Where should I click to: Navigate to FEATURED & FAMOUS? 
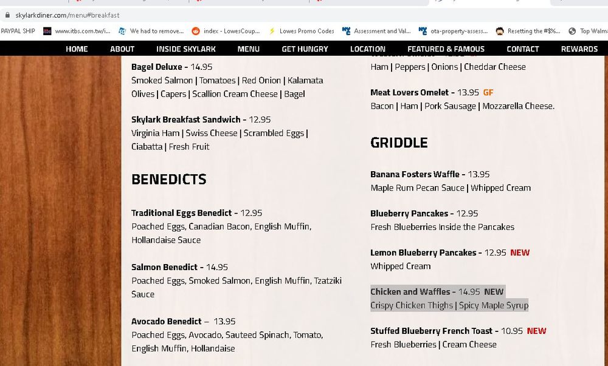[446, 49]
